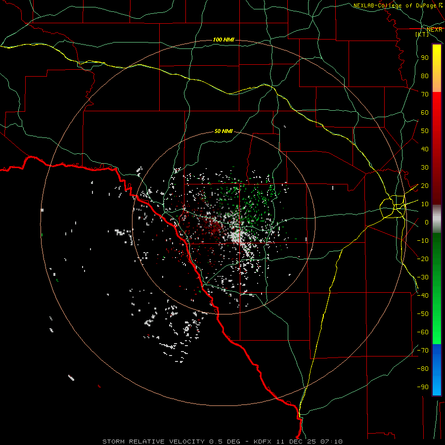
Task: Select the green band of velocity scale
Action: [x=437, y=289]
